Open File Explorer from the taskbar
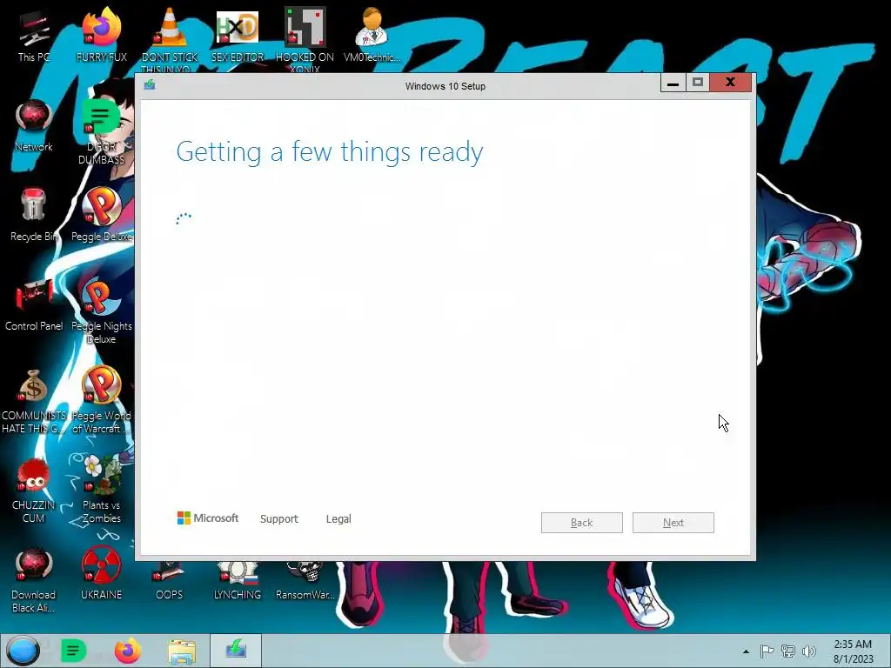The height and width of the screenshot is (668, 891). click(x=181, y=651)
